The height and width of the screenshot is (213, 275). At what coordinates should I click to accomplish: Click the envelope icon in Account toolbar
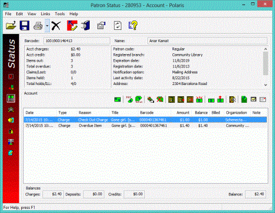click(x=253, y=99)
